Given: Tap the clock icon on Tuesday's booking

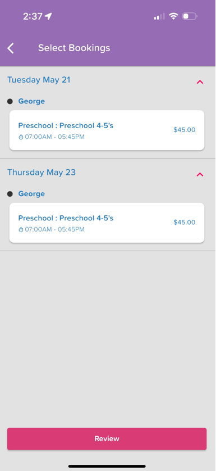Looking at the screenshot, I should (x=21, y=137).
